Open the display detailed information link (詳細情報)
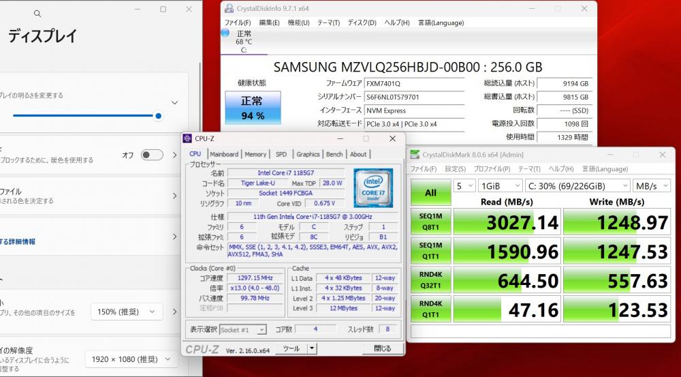 pyautogui.click(x=18, y=241)
